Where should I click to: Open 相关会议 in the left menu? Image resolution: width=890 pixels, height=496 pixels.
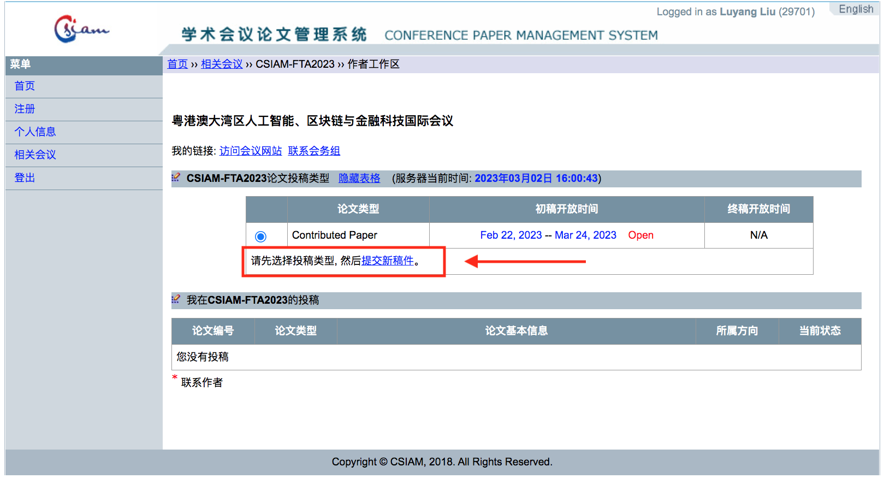pos(35,155)
